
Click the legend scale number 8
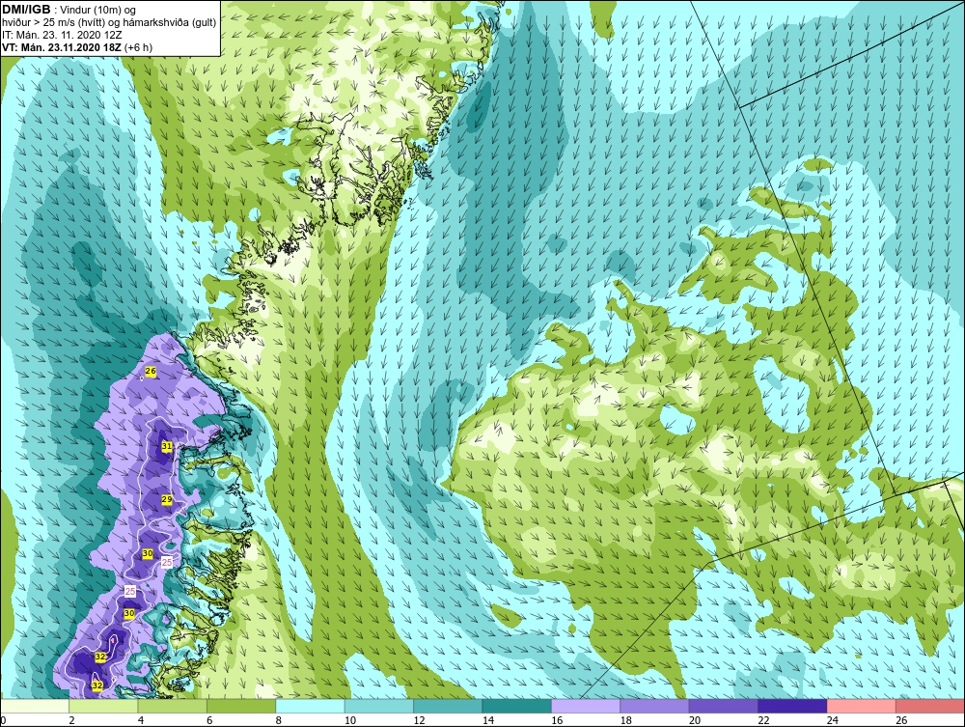coord(279,720)
